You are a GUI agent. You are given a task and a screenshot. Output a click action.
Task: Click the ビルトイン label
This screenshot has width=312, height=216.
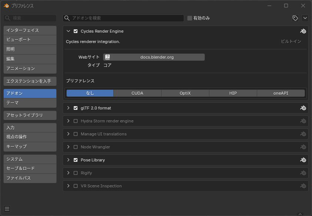pos(291,42)
